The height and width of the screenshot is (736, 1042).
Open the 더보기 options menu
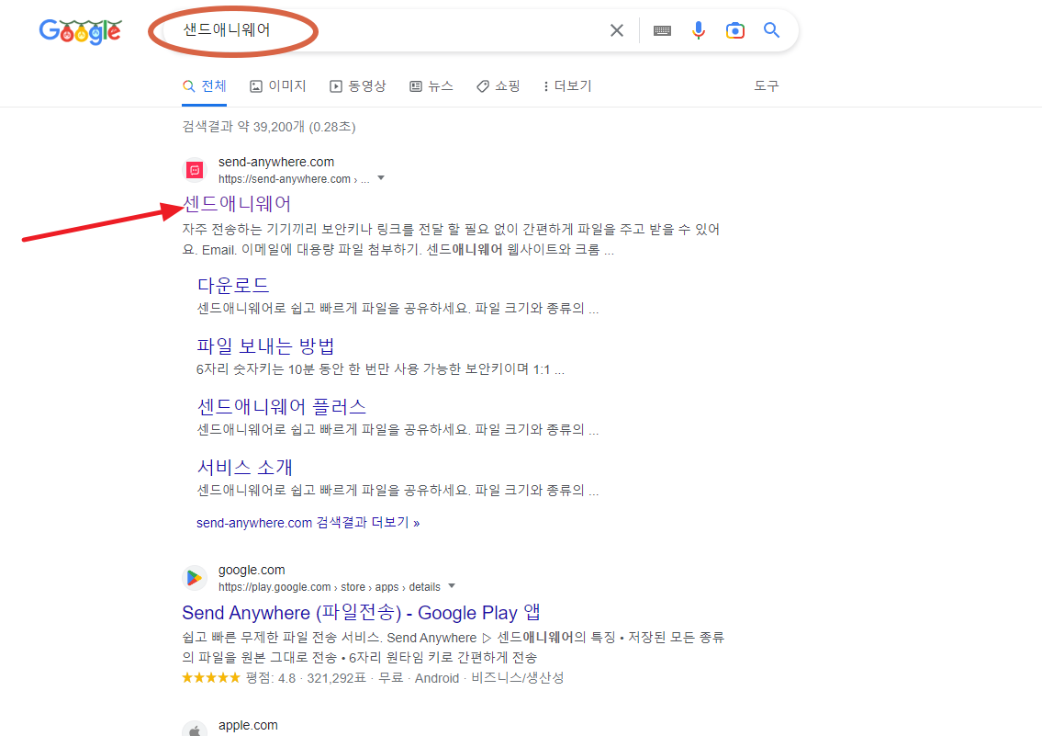coord(566,85)
